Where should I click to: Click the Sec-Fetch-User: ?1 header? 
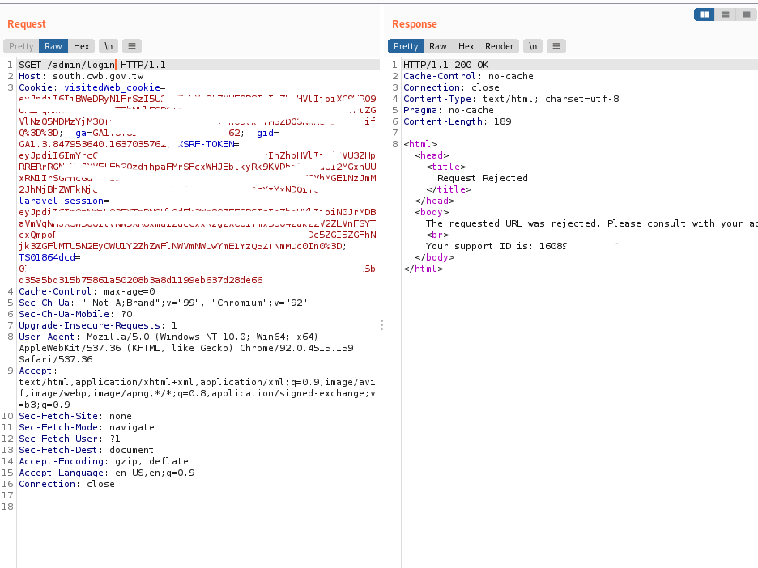click(x=70, y=439)
